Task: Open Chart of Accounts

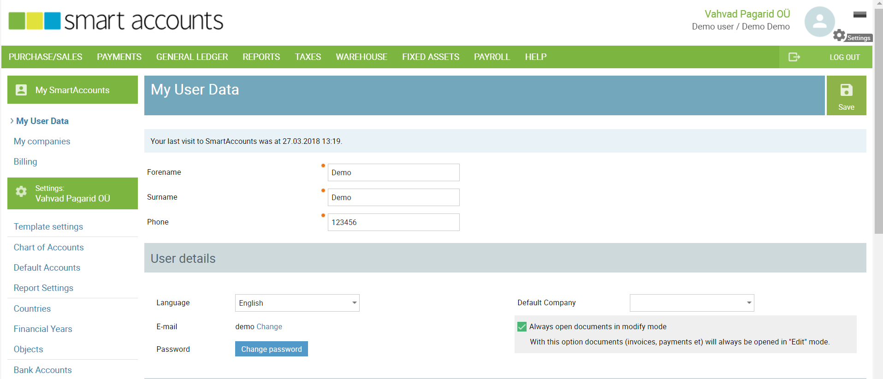Action: coord(49,247)
